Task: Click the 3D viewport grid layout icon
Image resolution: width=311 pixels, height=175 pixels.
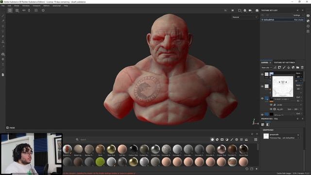Action: tap(10, 10)
